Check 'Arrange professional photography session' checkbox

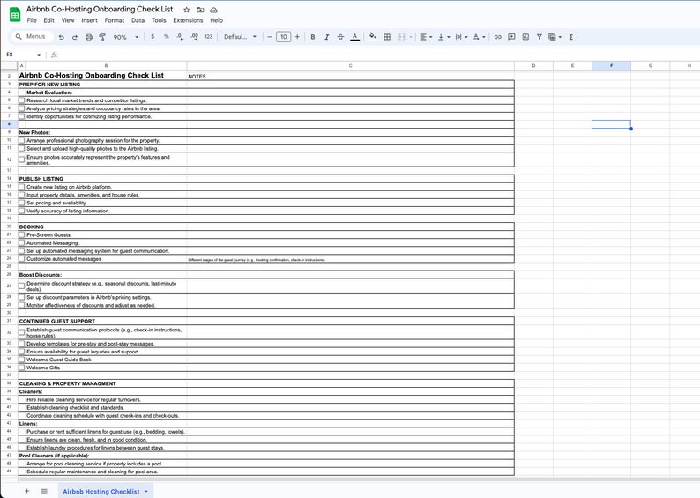coord(21,140)
